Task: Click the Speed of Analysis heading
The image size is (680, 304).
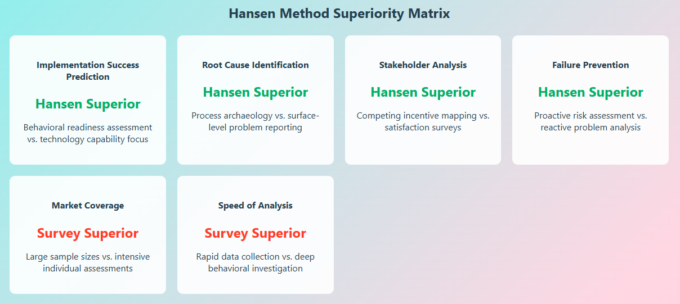Action: pyautogui.click(x=256, y=205)
